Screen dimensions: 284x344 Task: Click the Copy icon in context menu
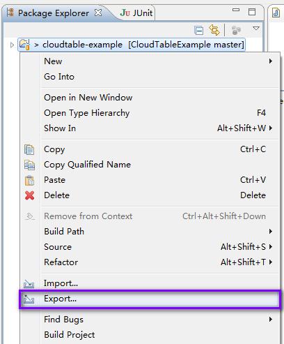[29, 149]
